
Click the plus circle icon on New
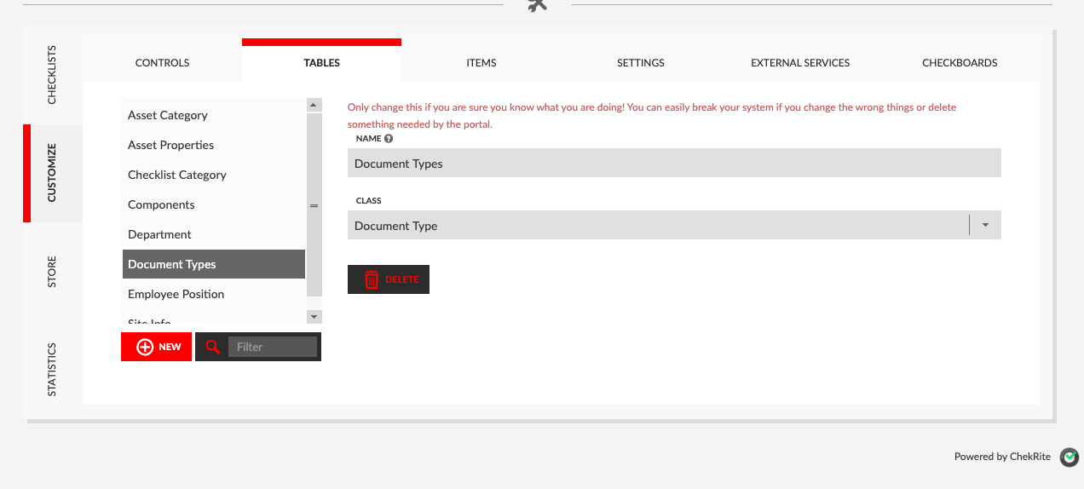click(145, 347)
